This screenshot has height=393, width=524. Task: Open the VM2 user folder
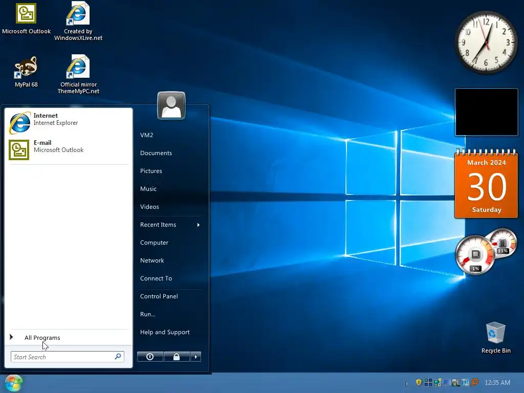pos(147,135)
